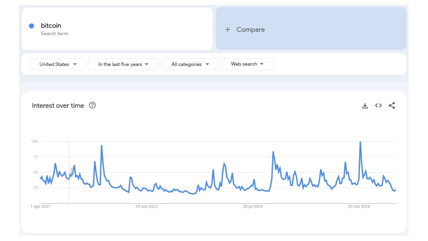The image size is (428, 241).
Task: Select the 29 ene 2023 axis label
Action: click(x=146, y=207)
